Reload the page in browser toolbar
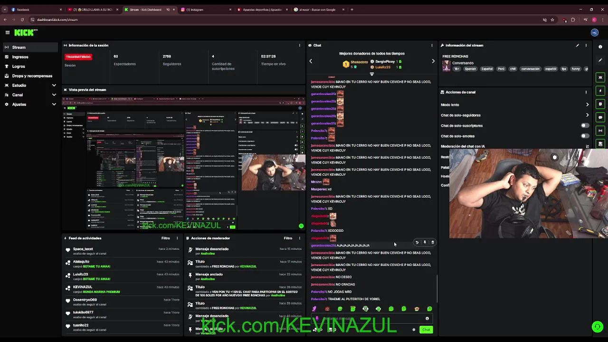This screenshot has height=342, width=608. 22,19
